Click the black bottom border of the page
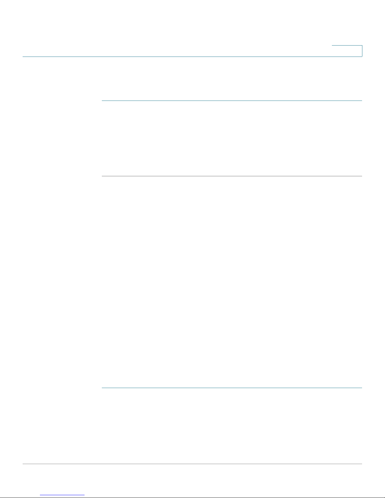 192,497
